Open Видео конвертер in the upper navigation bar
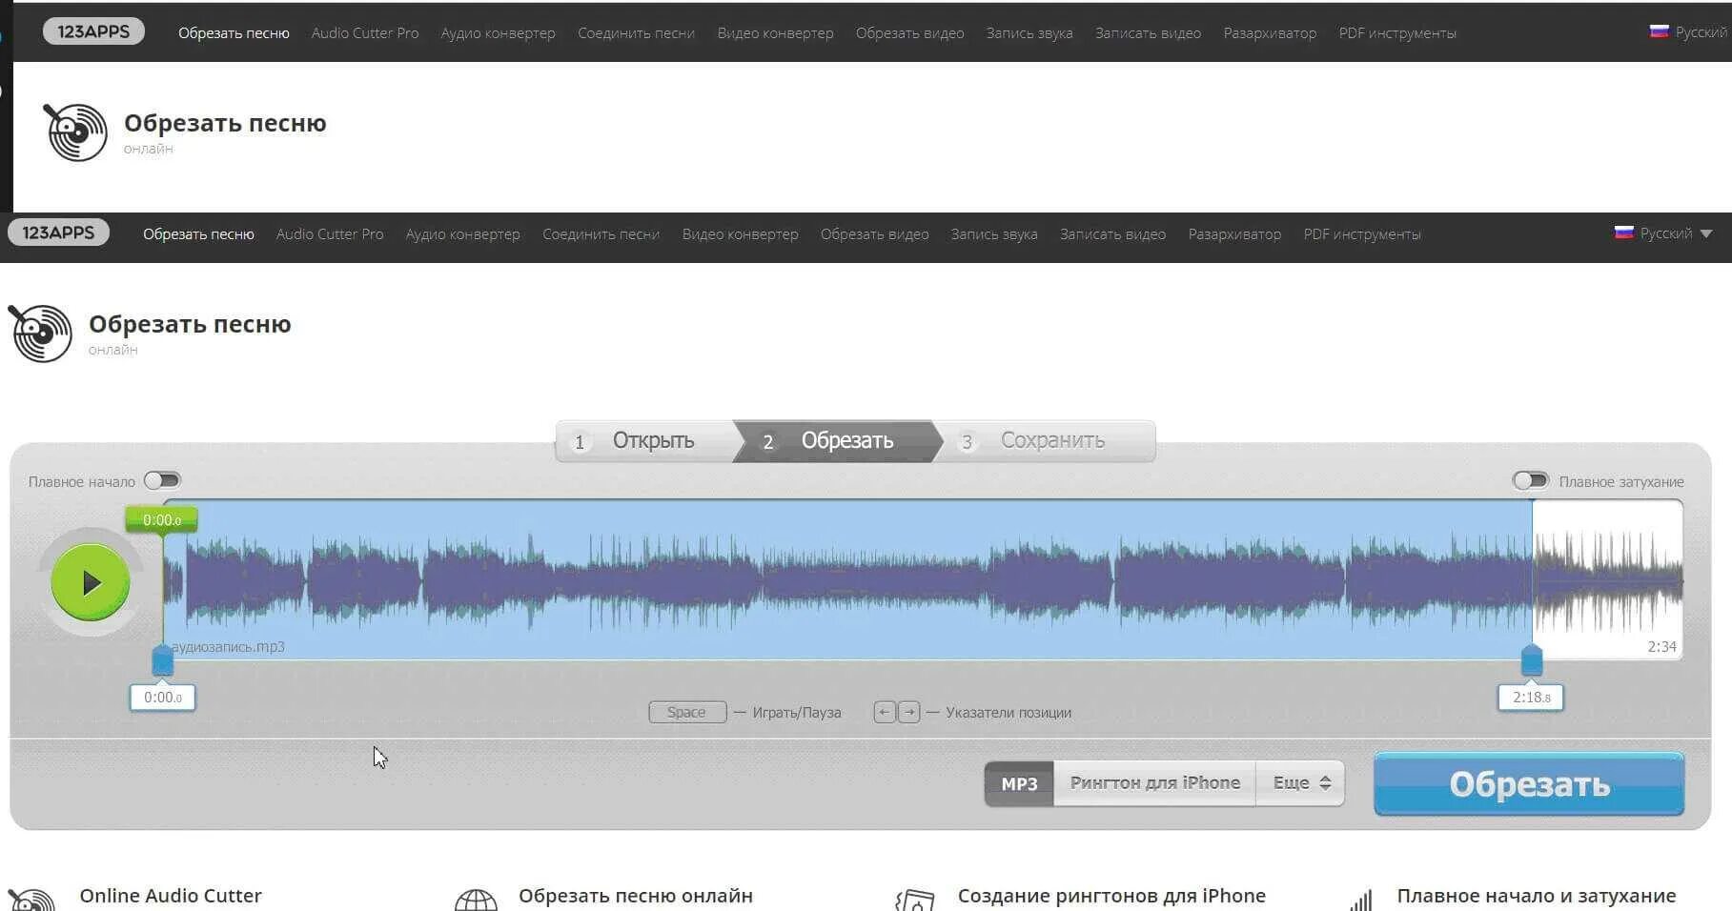Image resolution: width=1732 pixels, height=911 pixels. point(776,32)
